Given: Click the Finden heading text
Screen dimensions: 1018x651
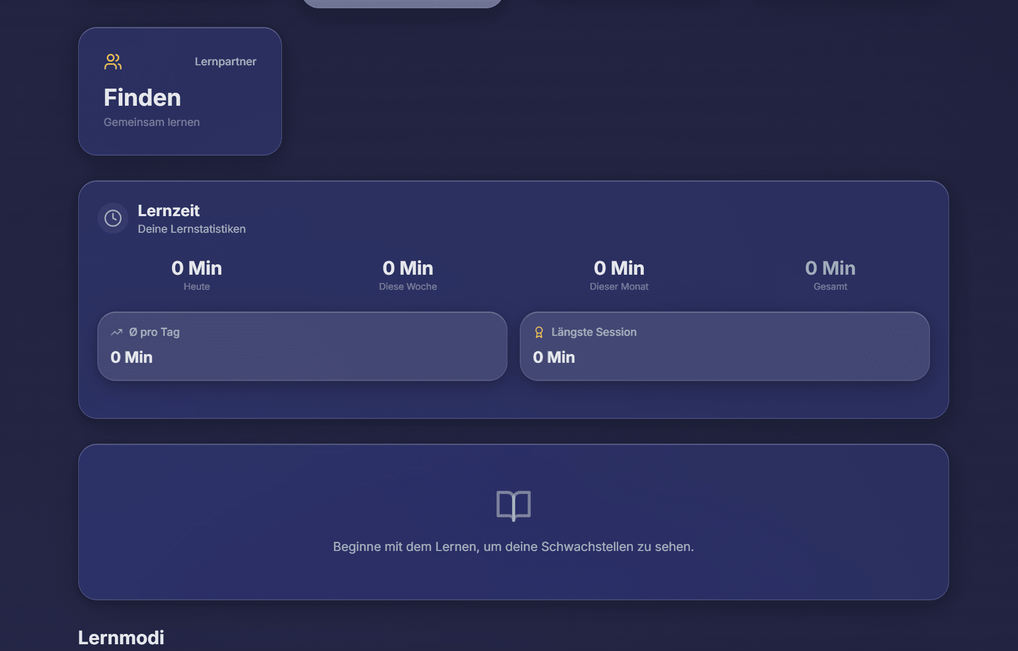Looking at the screenshot, I should [142, 97].
